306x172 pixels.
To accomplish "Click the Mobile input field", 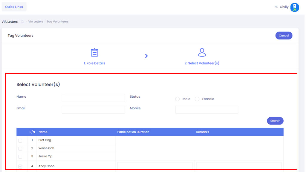I will tap(206, 110).
